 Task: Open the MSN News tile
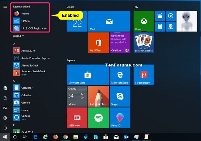(x=77, y=118)
